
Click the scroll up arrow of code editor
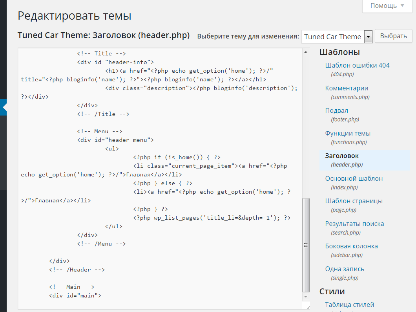[306, 52]
